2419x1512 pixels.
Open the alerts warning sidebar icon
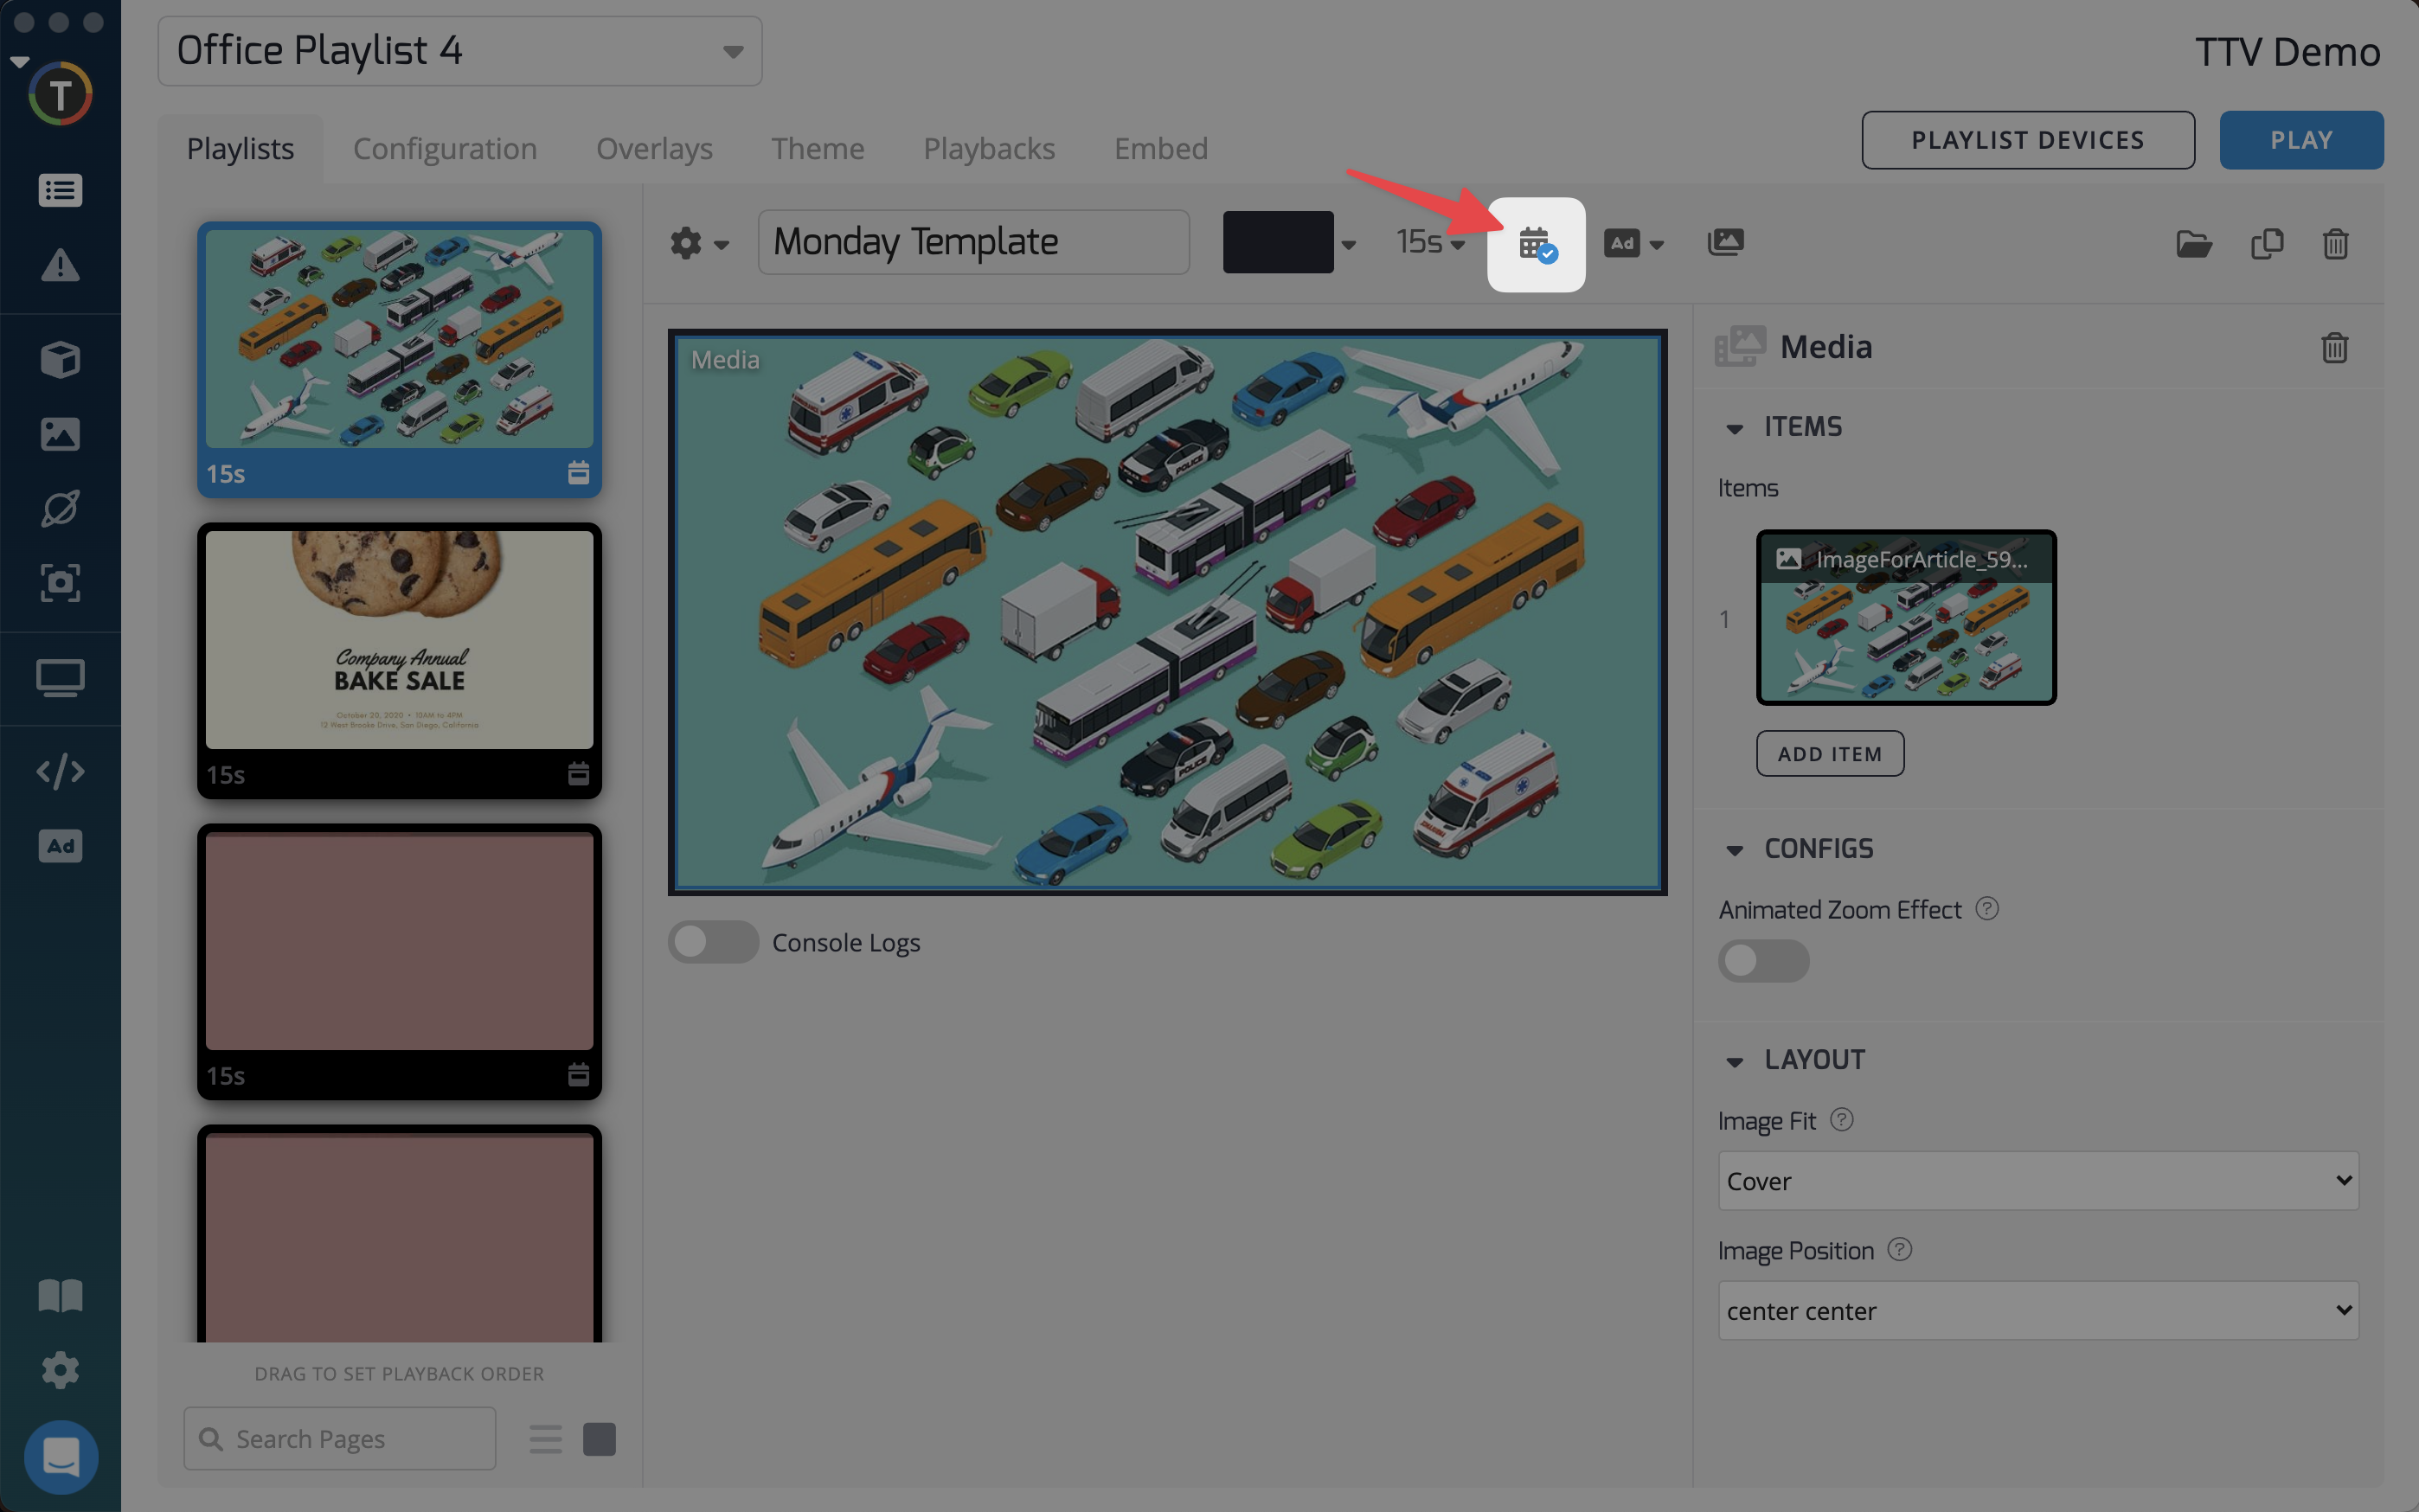pyautogui.click(x=60, y=265)
